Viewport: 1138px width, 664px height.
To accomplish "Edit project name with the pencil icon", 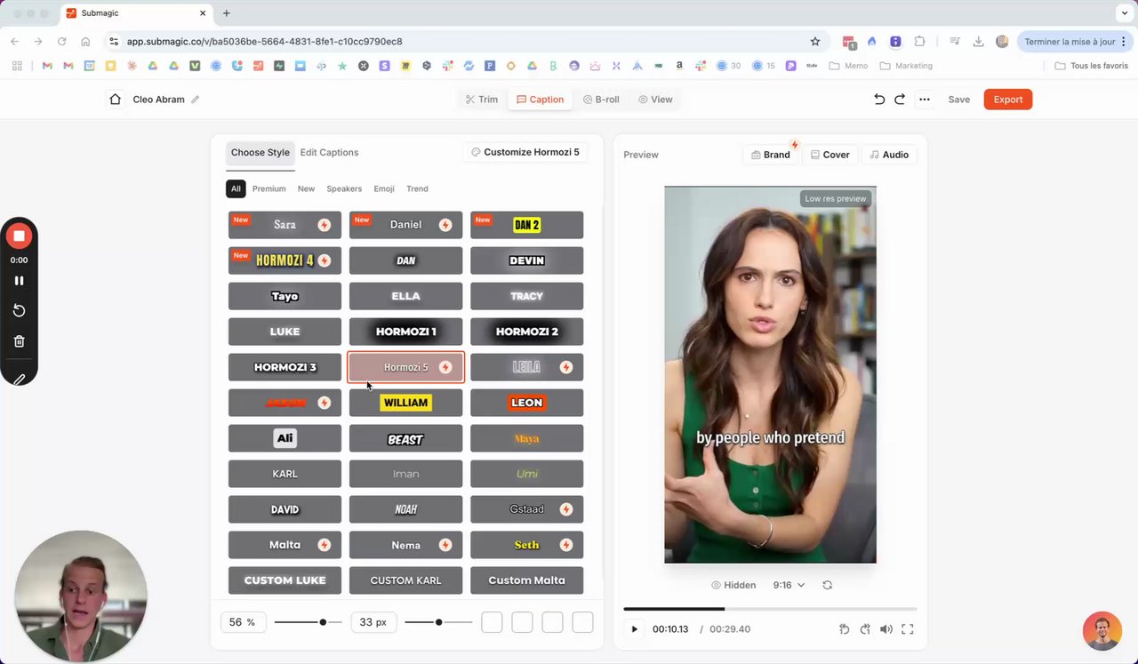I will tap(196, 100).
